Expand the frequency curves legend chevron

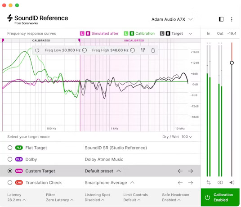tap(191, 34)
